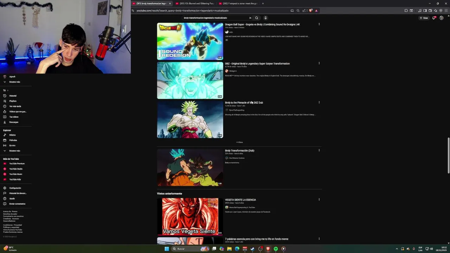This screenshot has width=450, height=253.
Task: Focus the address bar URL
Action: click(182, 11)
